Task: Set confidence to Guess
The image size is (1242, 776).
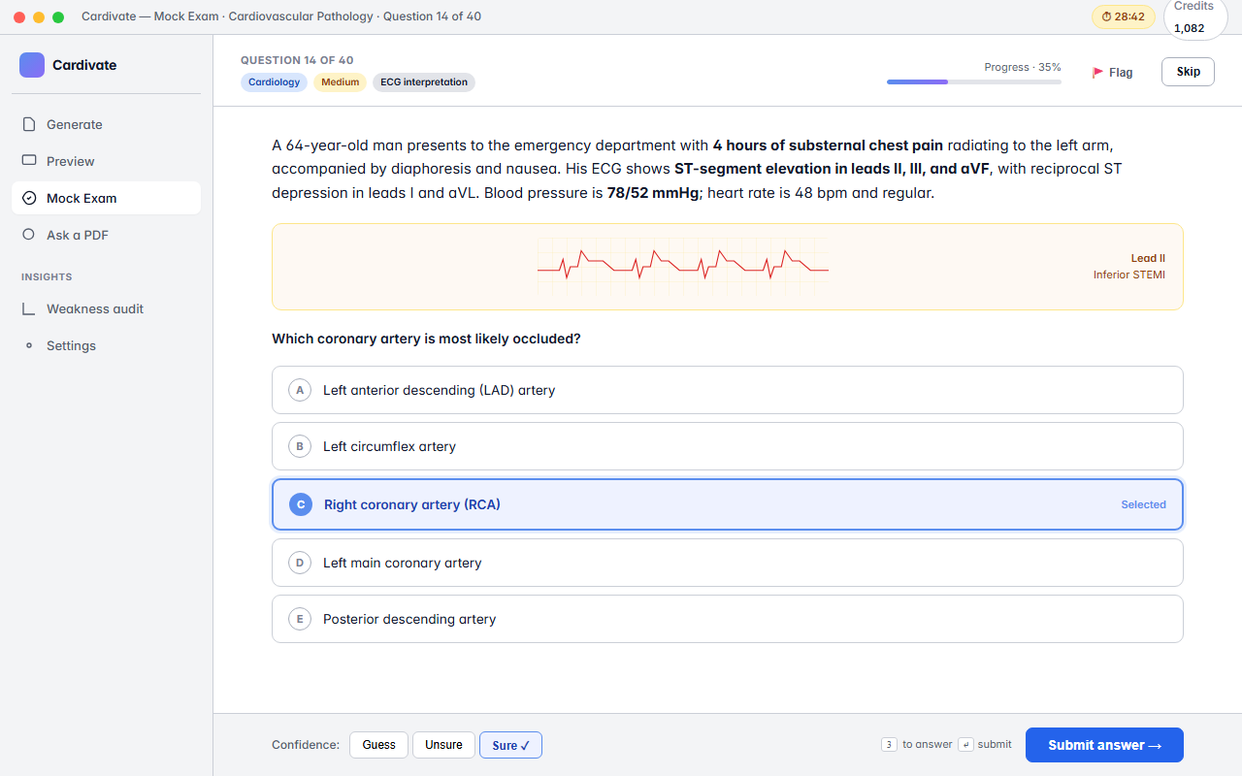Action: coord(378,745)
